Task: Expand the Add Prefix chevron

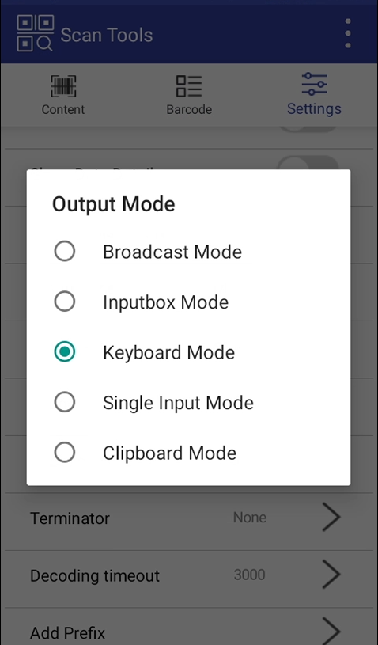Action: click(331, 631)
